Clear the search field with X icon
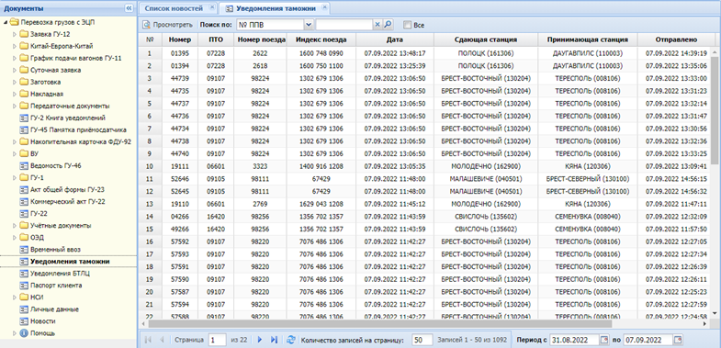Viewport: 721px width, 348px height. [x=377, y=25]
